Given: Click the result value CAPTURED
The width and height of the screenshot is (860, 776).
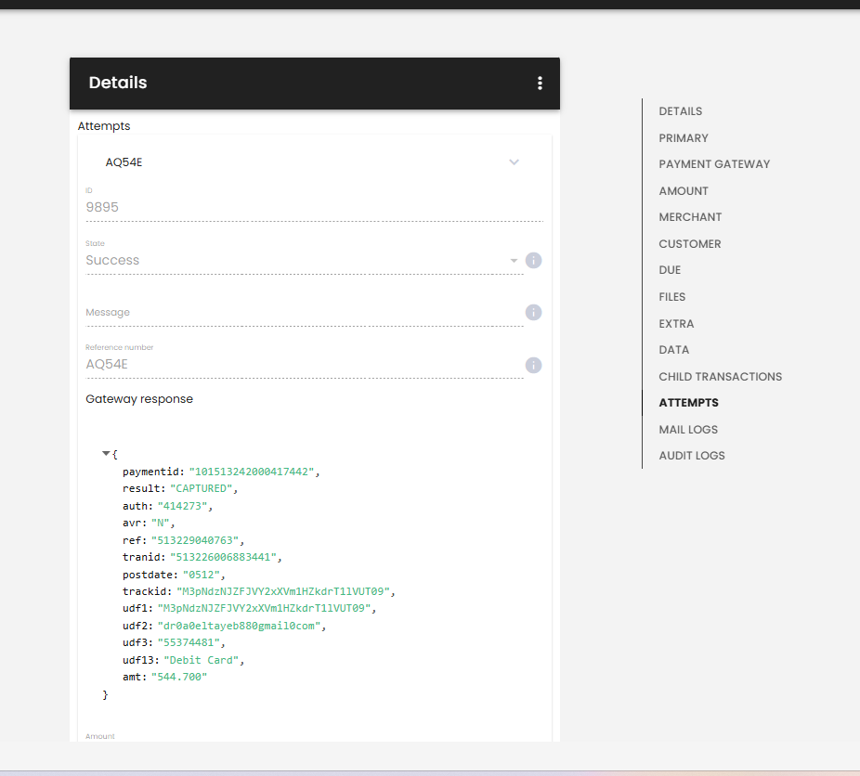Looking at the screenshot, I should click(202, 488).
